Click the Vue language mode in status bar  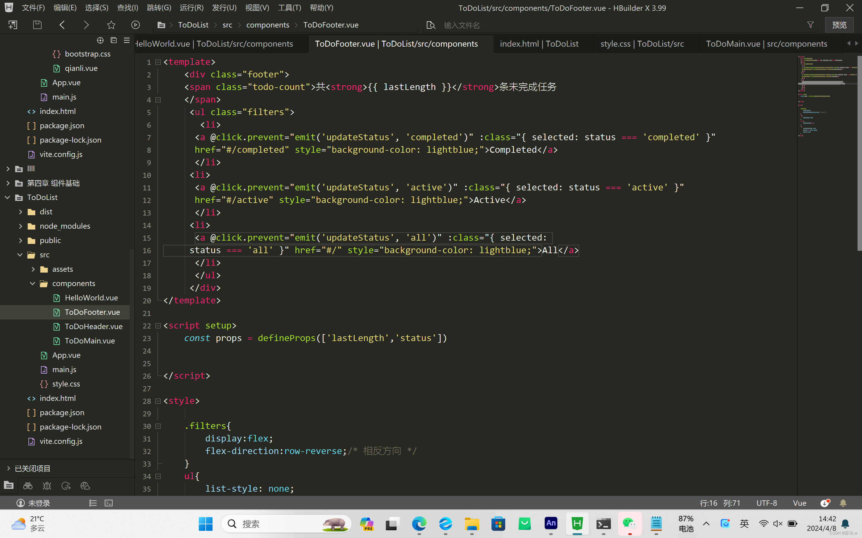[800, 503]
